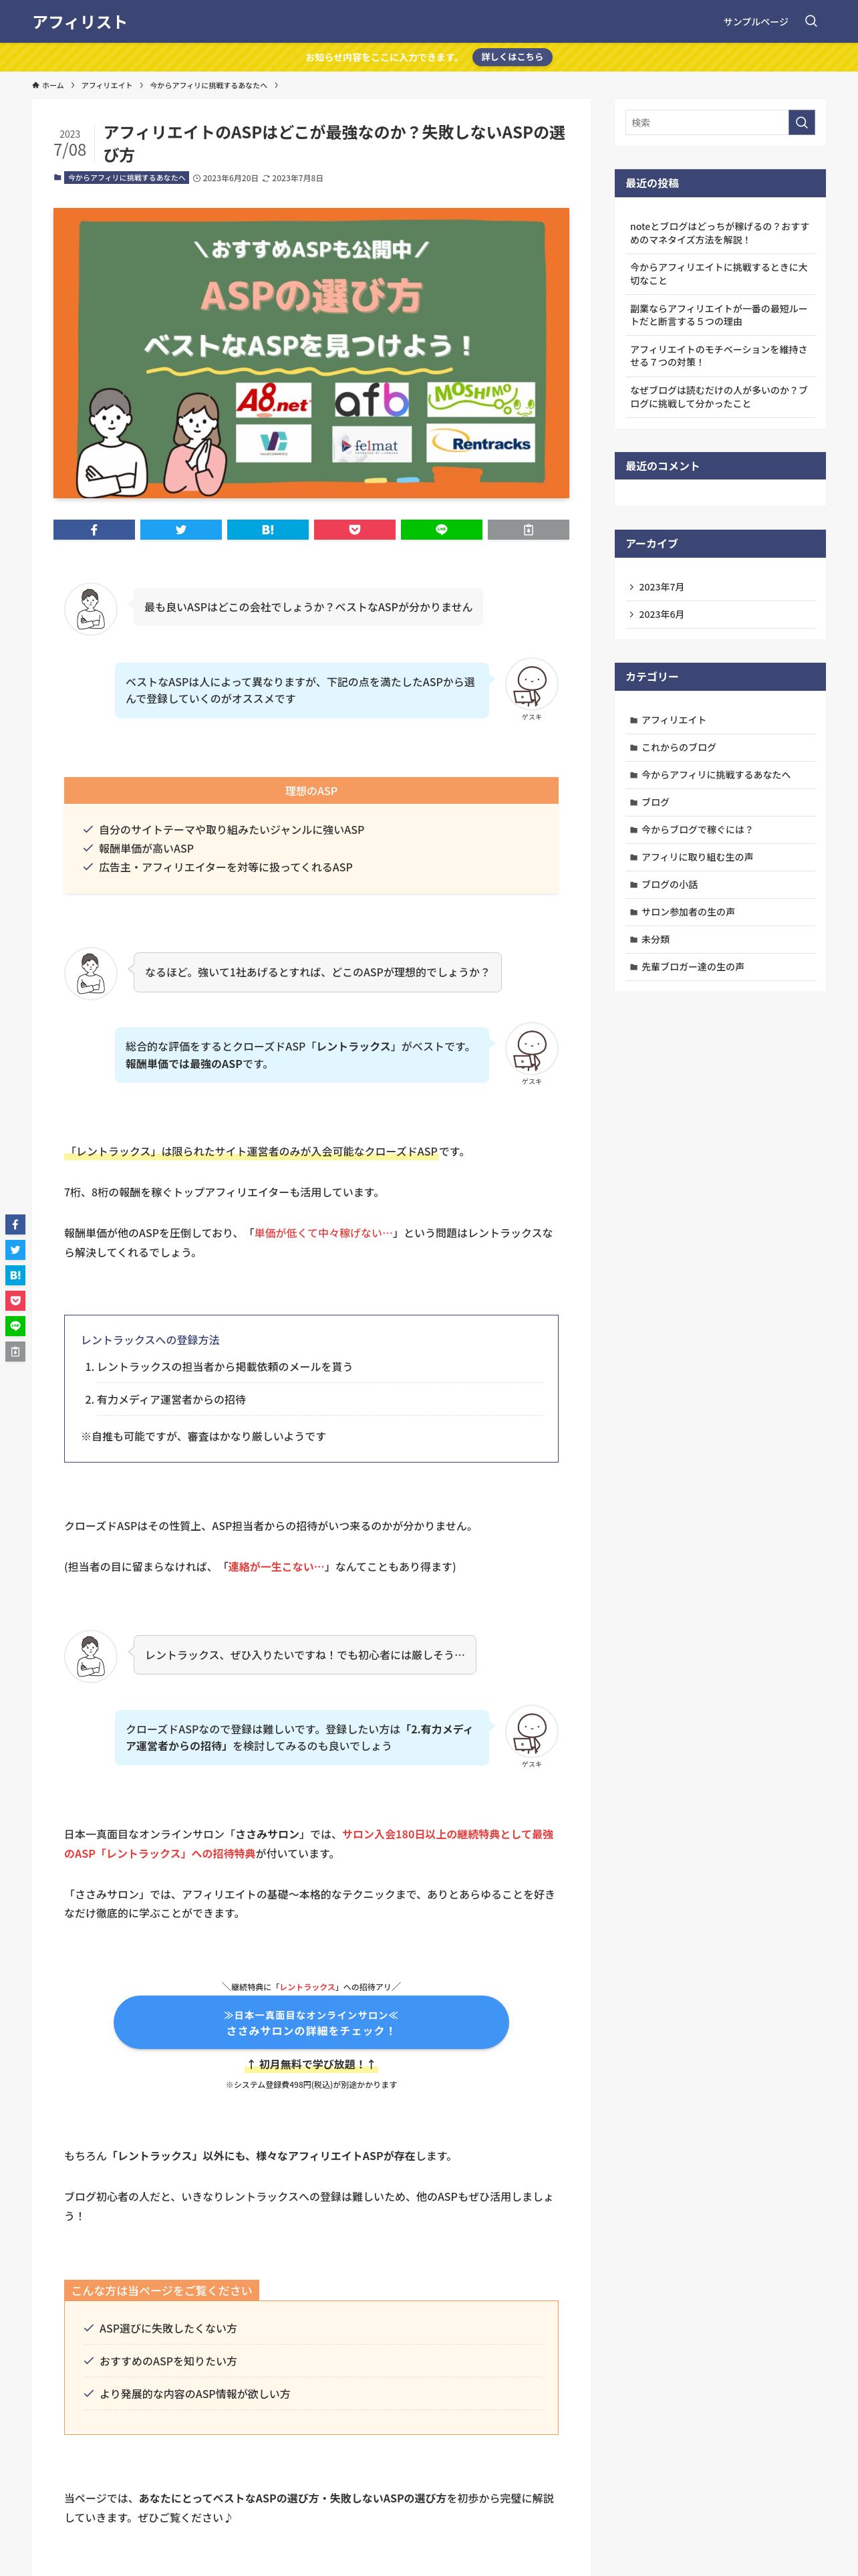Open post about モチベーションを維持

click(x=719, y=356)
